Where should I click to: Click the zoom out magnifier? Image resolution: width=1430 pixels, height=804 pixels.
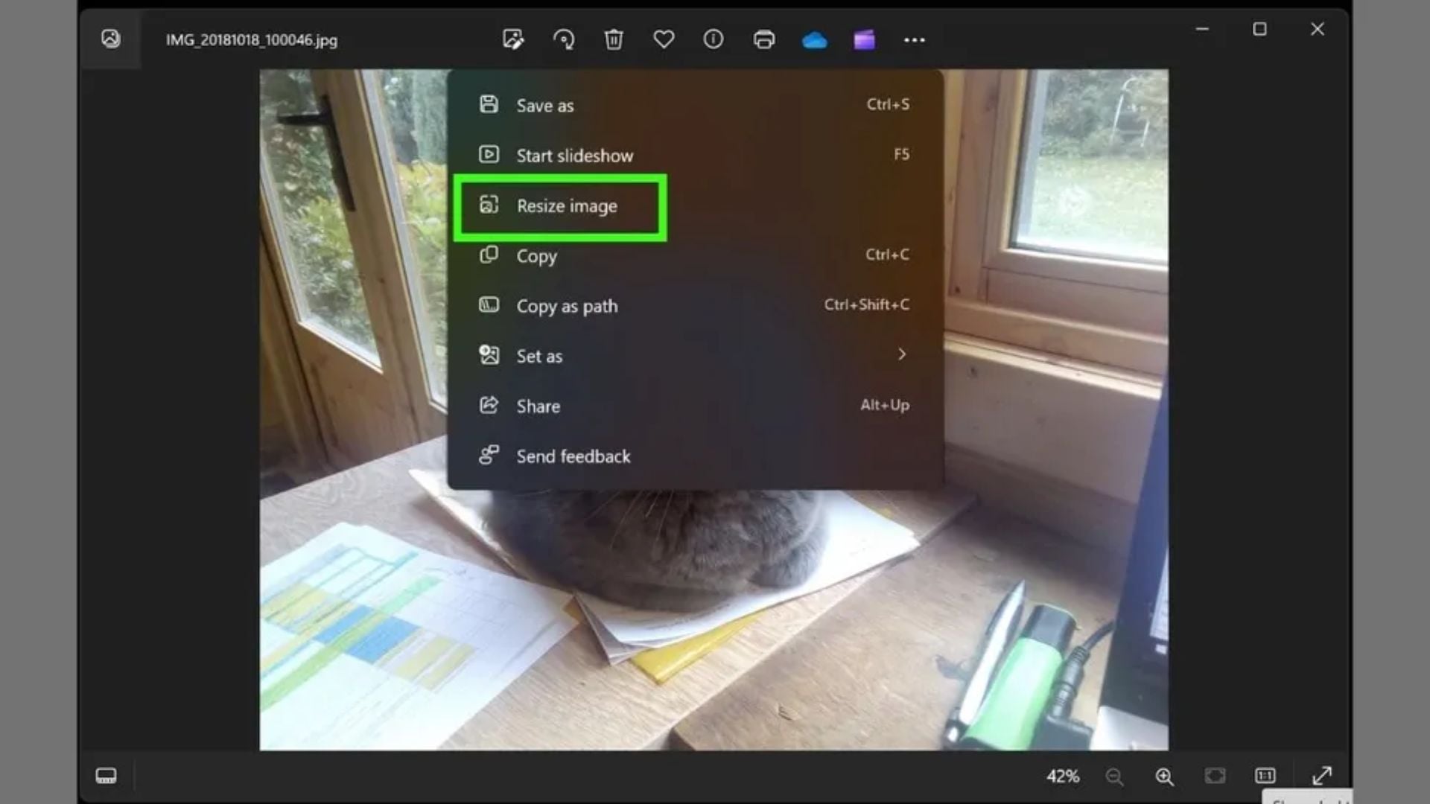click(1114, 777)
